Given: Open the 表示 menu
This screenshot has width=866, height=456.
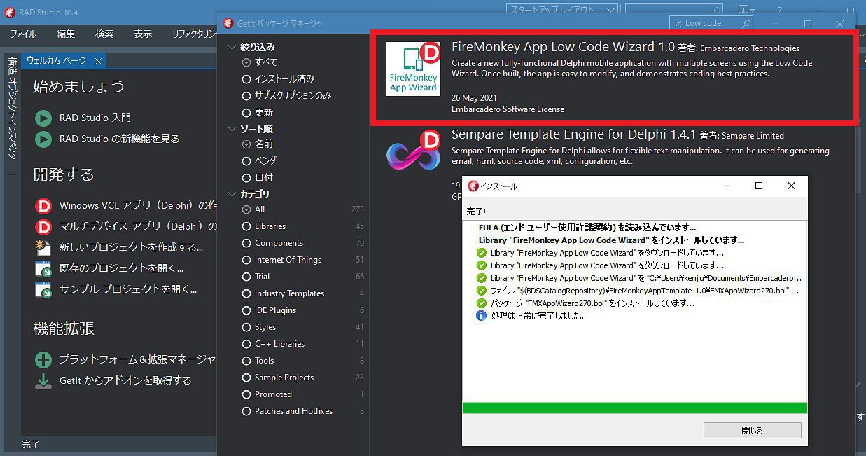Looking at the screenshot, I should click(x=143, y=34).
